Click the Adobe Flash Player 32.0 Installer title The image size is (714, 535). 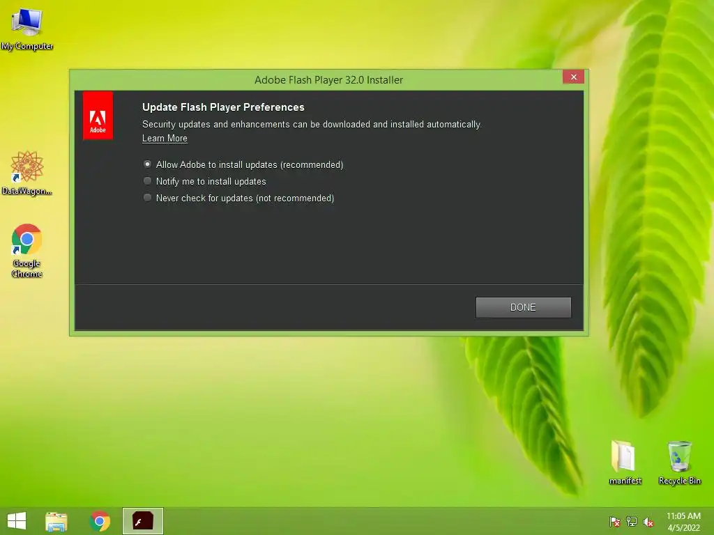[329, 80]
